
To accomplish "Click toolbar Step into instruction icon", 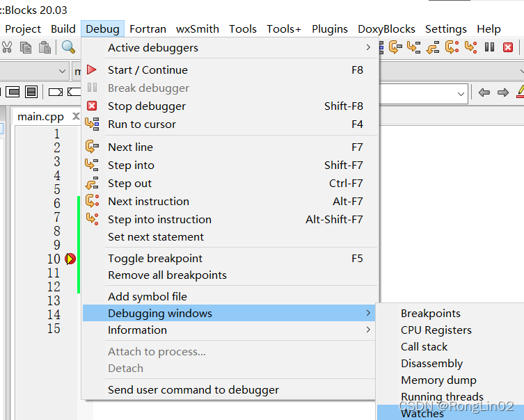I will pos(470,47).
